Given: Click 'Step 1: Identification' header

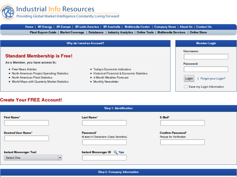Looking at the screenshot, I should pyautogui.click(x=118, y=108).
